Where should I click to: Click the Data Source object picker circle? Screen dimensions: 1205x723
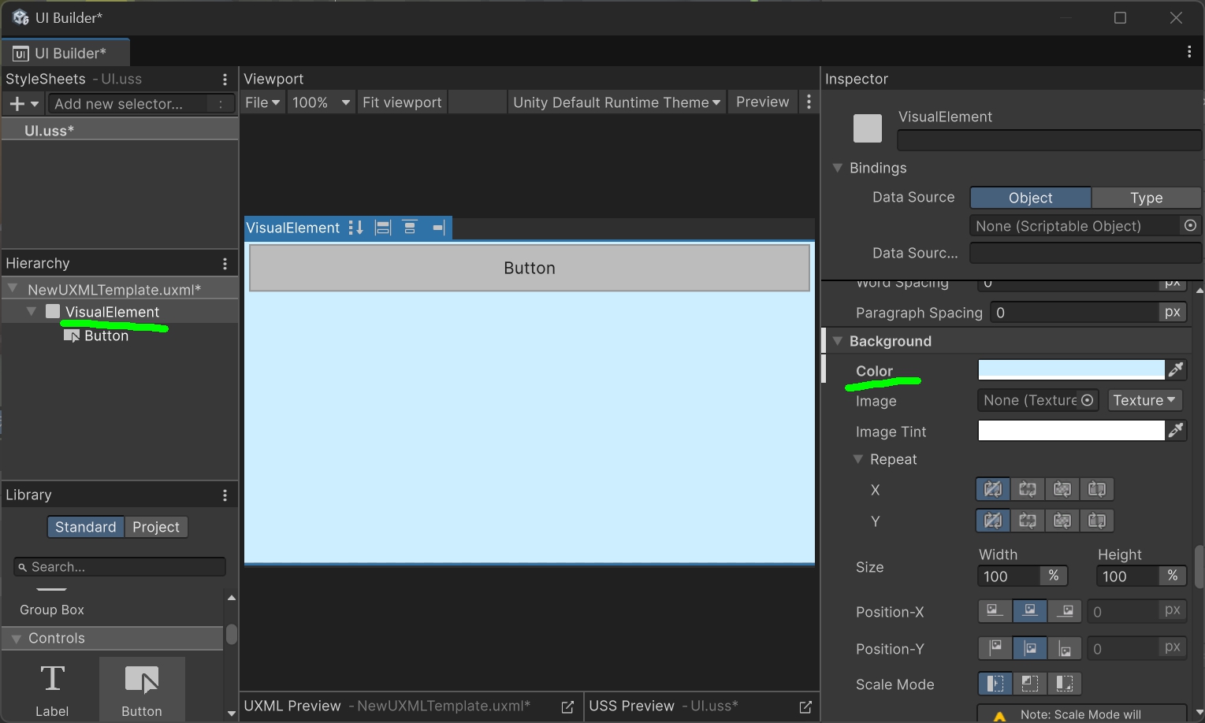[1190, 225]
